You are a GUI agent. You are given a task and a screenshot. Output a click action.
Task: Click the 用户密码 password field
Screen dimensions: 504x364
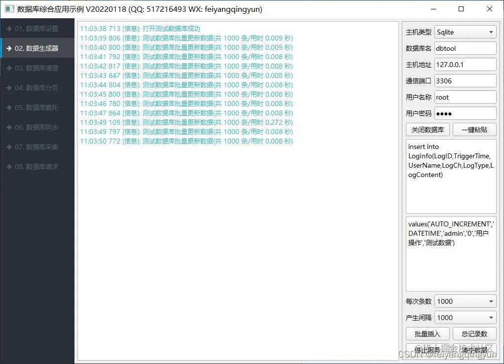[x=465, y=113]
